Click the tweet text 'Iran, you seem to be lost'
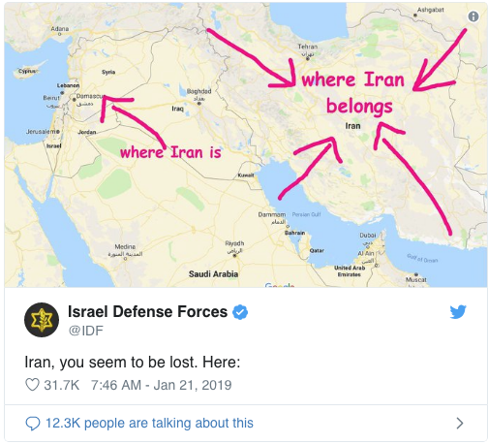Viewport: 488px width, 444px height. (111, 362)
